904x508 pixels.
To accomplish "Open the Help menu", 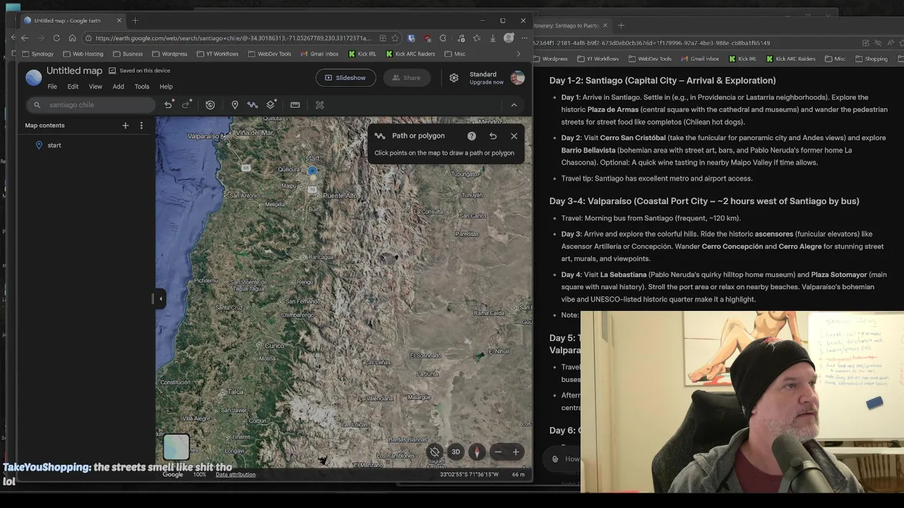I will tap(166, 87).
